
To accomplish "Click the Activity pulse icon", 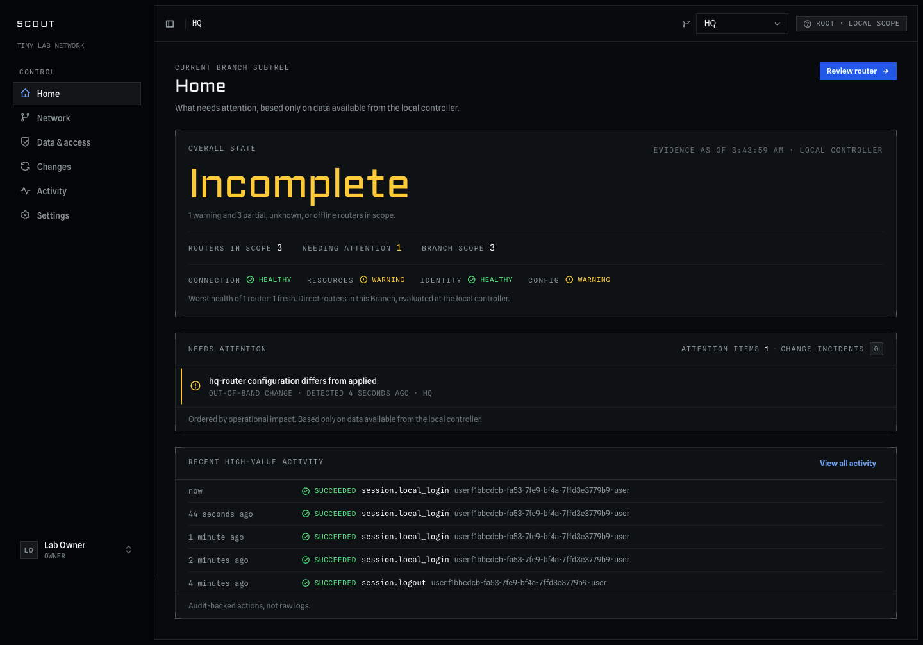I will pyautogui.click(x=25, y=190).
